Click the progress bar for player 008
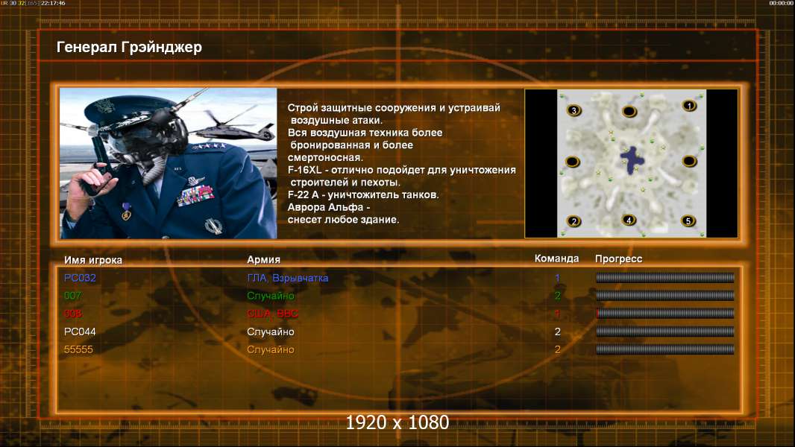 [664, 314]
